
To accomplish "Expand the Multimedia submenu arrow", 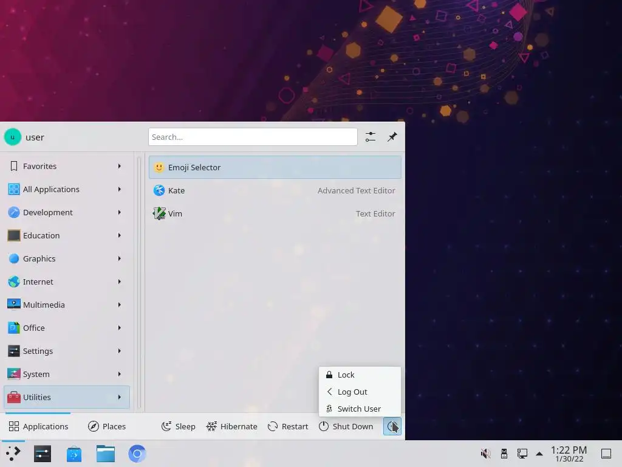I will click(120, 305).
